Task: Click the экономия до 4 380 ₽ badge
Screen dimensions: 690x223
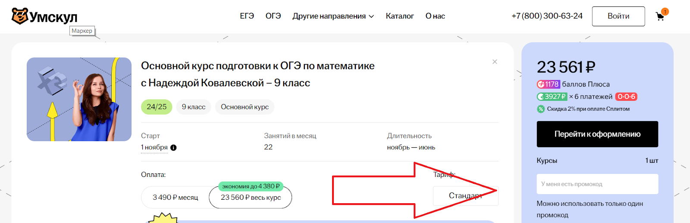Action: (x=251, y=186)
